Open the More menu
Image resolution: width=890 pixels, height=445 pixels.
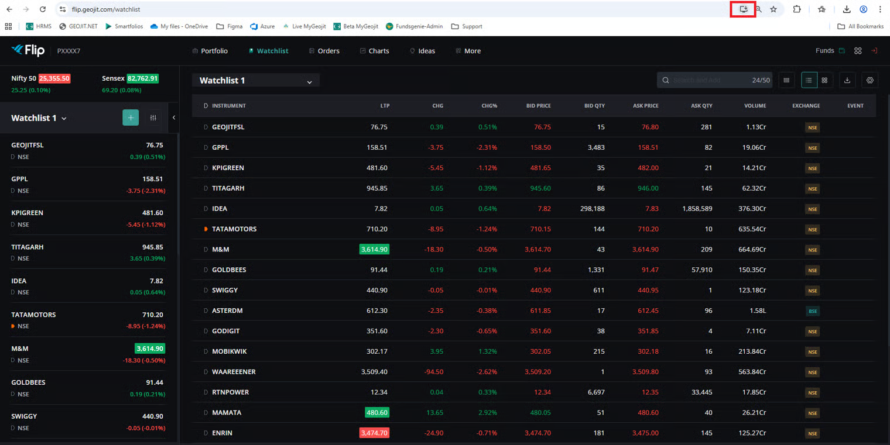[468, 51]
